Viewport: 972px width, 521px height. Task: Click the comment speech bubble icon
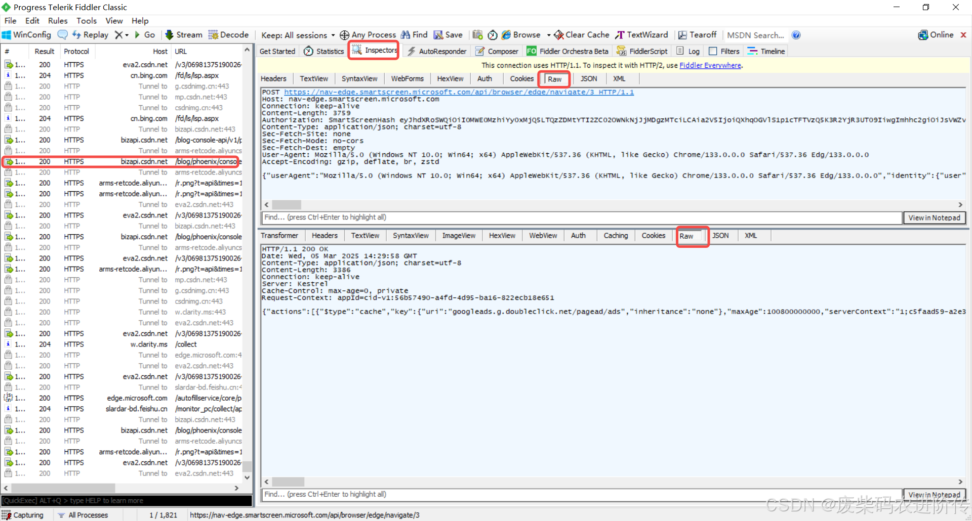tap(63, 35)
